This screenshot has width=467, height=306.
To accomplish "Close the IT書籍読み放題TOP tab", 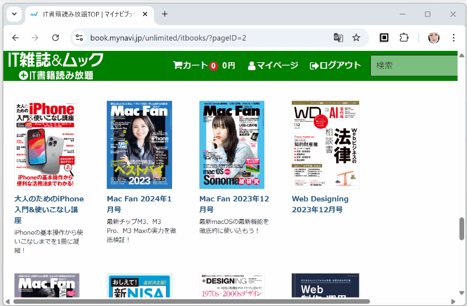I will (145, 14).
